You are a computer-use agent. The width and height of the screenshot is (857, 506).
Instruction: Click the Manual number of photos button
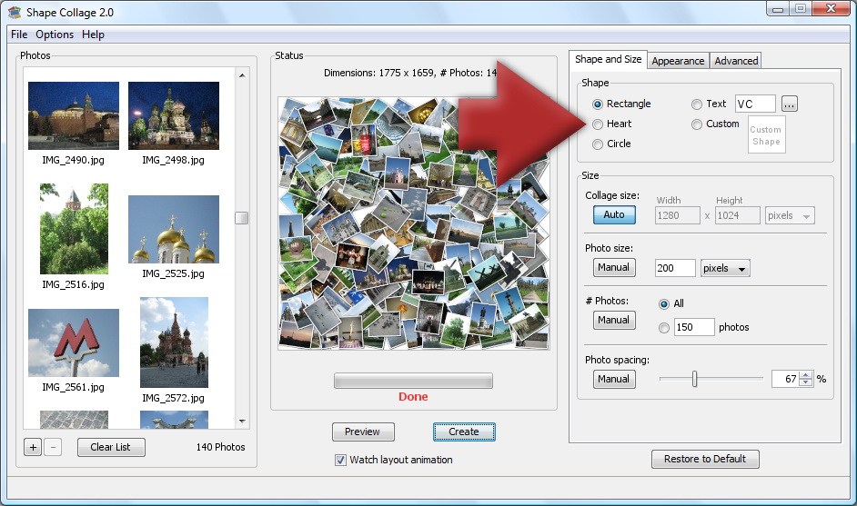tap(614, 320)
